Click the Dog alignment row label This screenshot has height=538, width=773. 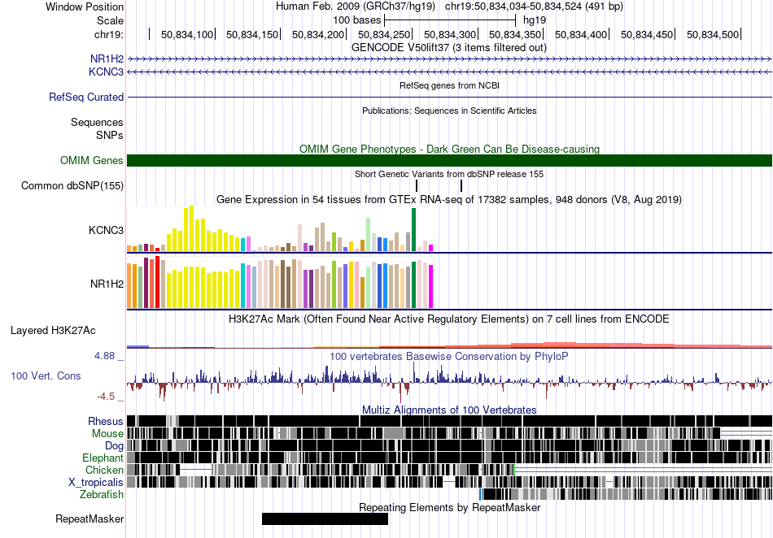(114, 446)
